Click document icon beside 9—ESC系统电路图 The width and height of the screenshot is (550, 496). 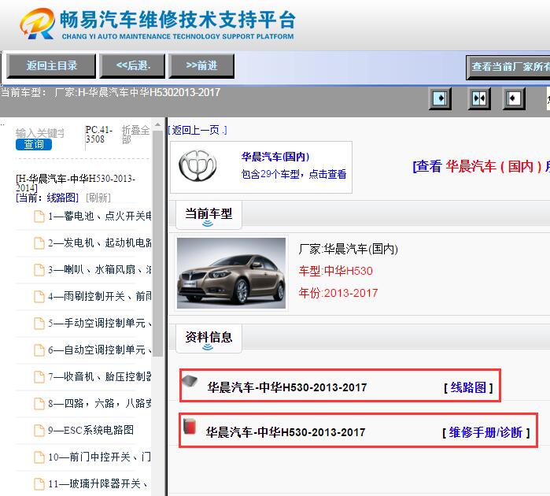[x=39, y=431]
